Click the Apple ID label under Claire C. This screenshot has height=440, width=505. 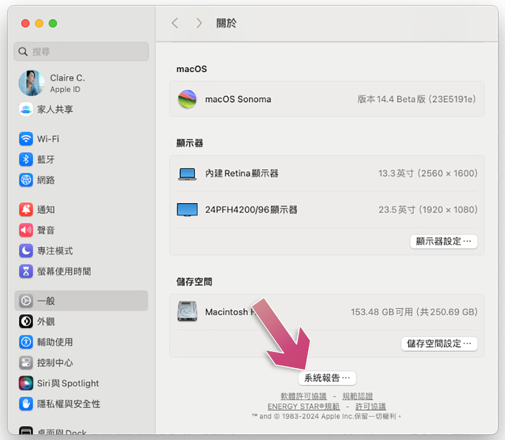[65, 89]
